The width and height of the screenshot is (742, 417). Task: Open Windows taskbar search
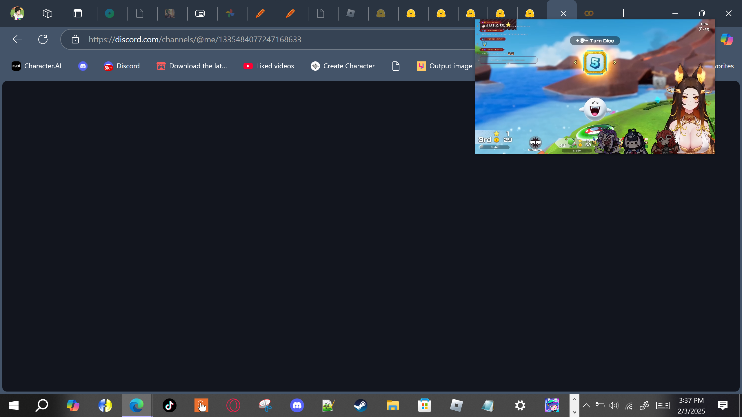click(x=42, y=405)
